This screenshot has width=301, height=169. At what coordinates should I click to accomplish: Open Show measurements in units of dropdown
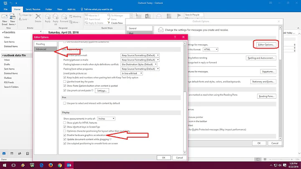pos(106,119)
